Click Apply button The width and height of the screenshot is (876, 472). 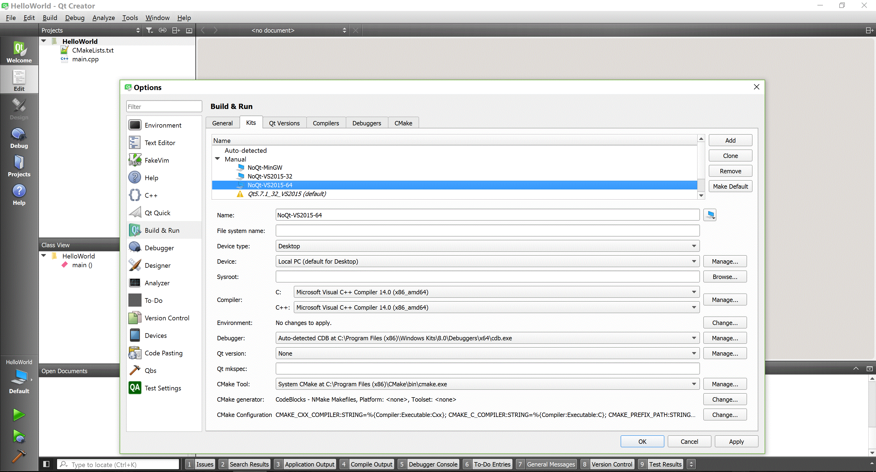pos(736,441)
